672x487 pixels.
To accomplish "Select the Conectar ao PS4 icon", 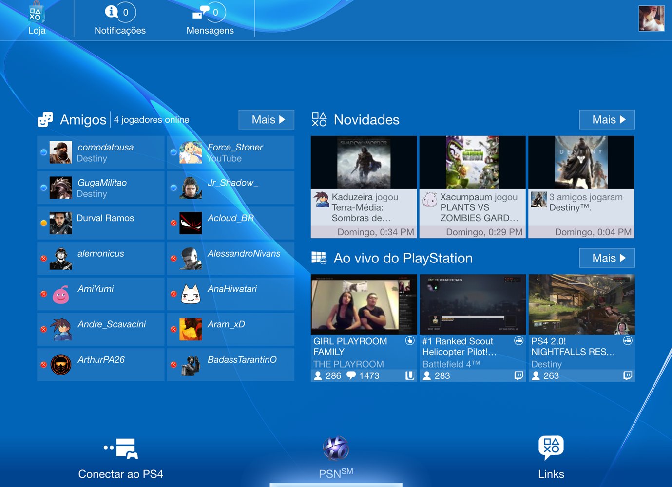I will 121,449.
